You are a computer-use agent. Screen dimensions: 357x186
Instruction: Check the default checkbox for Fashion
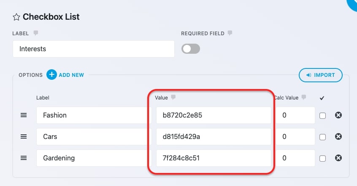coord(322,116)
